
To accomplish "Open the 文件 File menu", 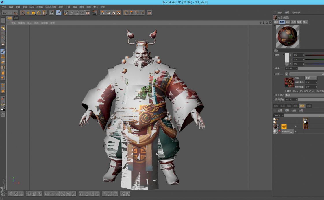I will tap(4, 7).
